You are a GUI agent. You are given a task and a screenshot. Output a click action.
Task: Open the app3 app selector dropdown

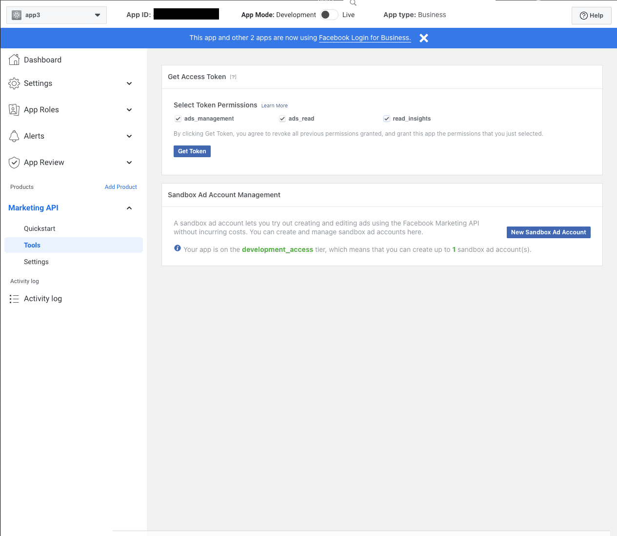pos(57,15)
